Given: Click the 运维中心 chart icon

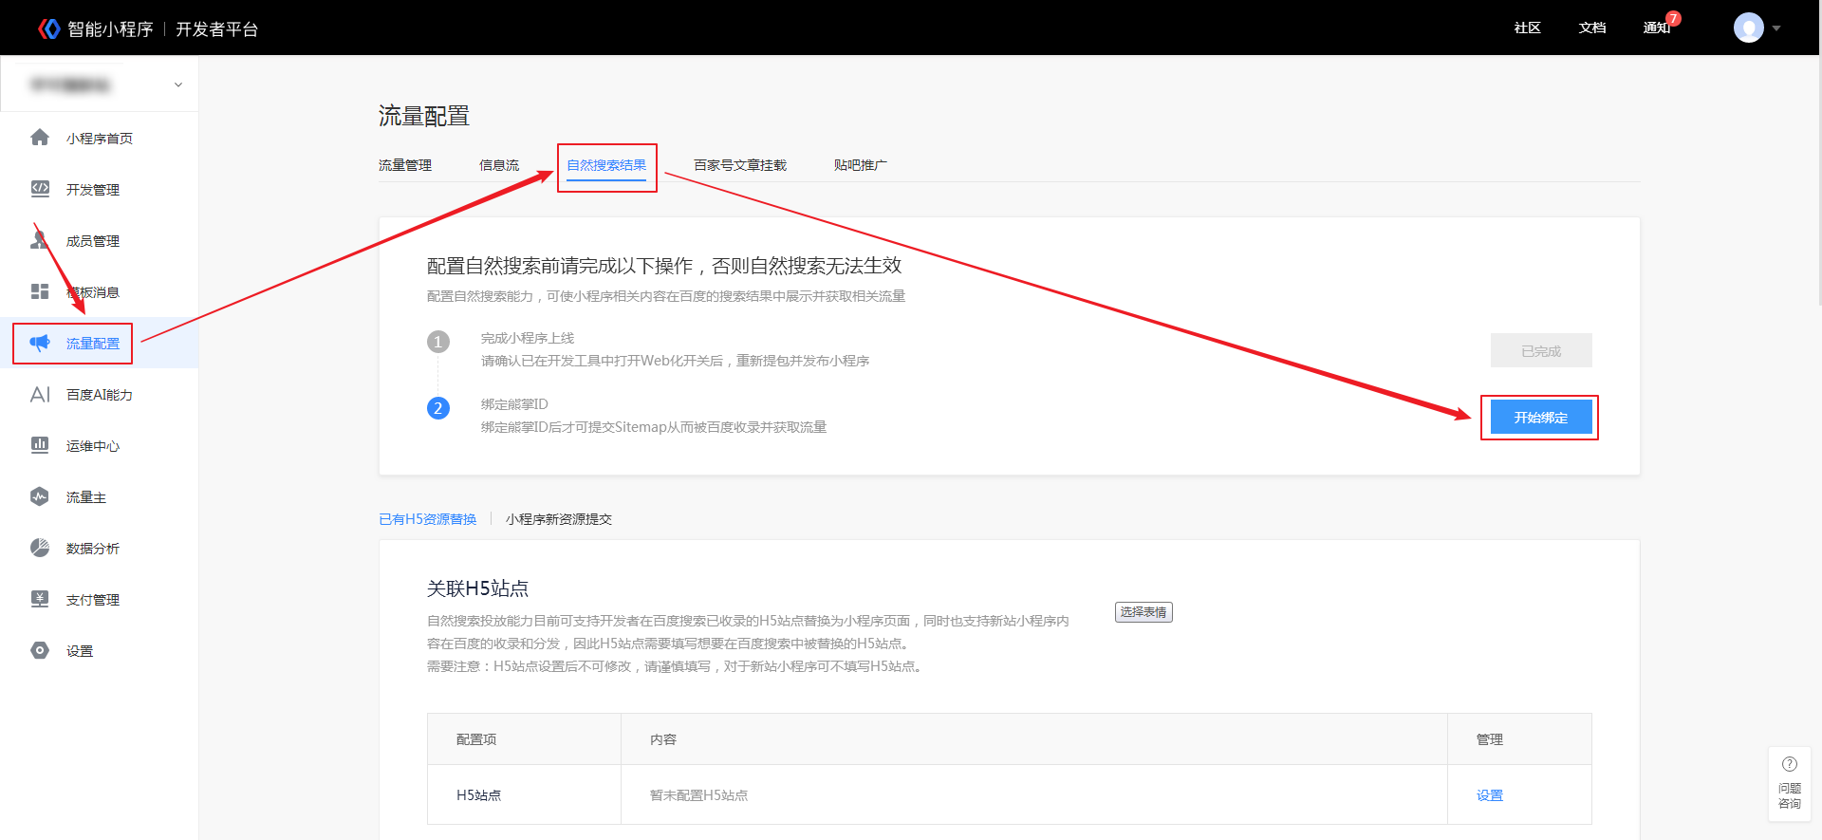Looking at the screenshot, I should click(x=40, y=445).
